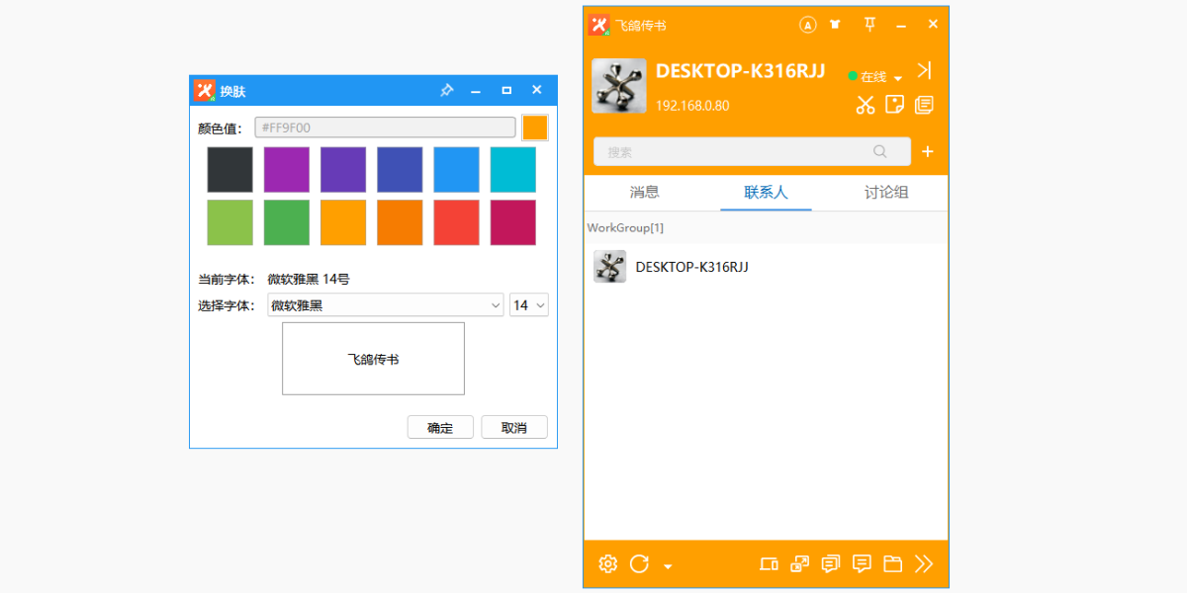
Task: Click the 搜索 search field
Action: pyautogui.click(x=752, y=151)
